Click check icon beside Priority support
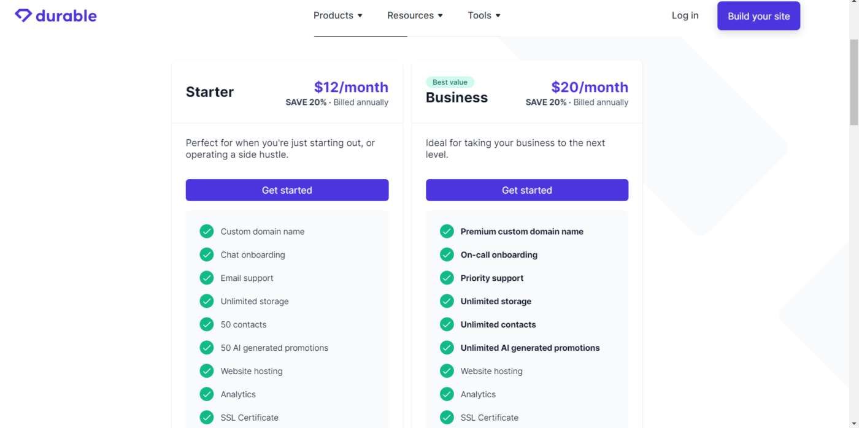859x428 pixels. pos(447,278)
